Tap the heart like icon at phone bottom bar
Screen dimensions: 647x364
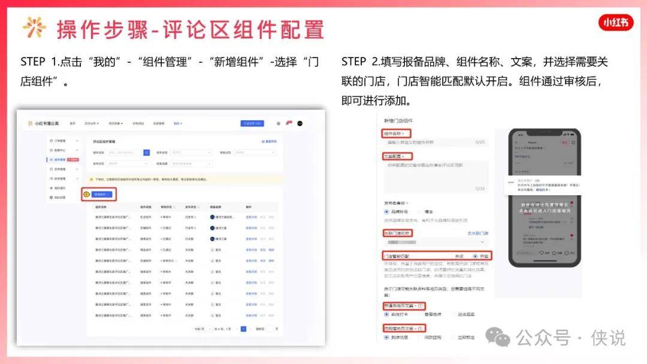(542, 253)
